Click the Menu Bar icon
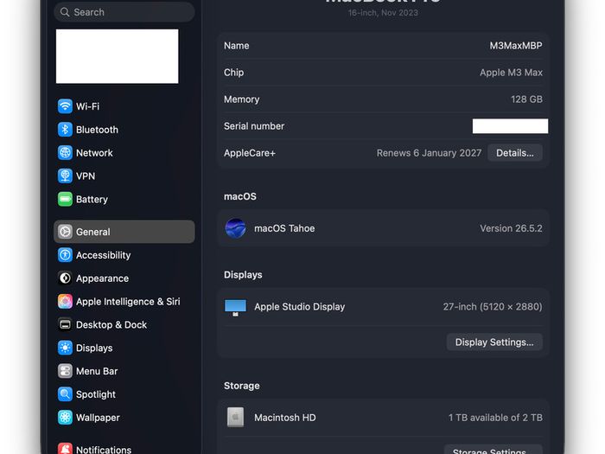 click(x=65, y=371)
